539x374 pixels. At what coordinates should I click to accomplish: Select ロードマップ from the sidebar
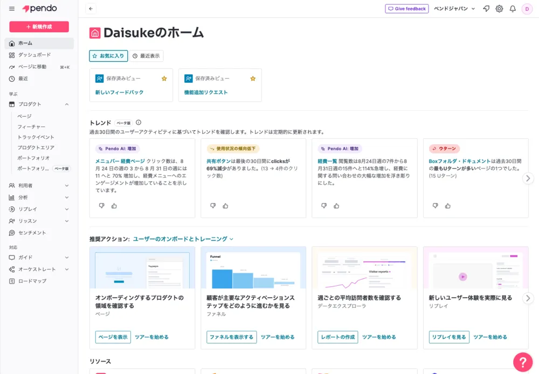click(x=31, y=280)
